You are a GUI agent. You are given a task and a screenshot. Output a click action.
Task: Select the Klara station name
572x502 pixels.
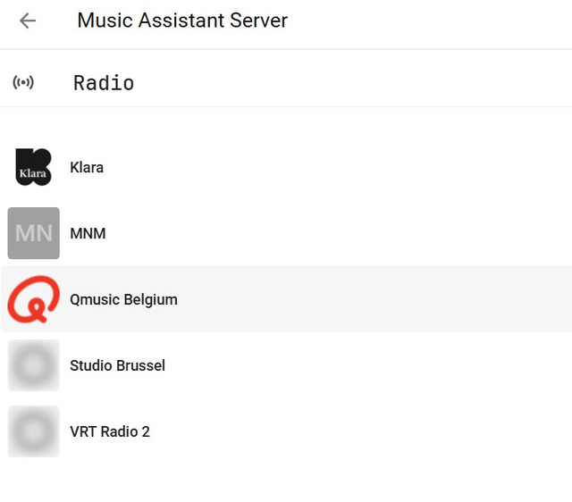(x=87, y=167)
